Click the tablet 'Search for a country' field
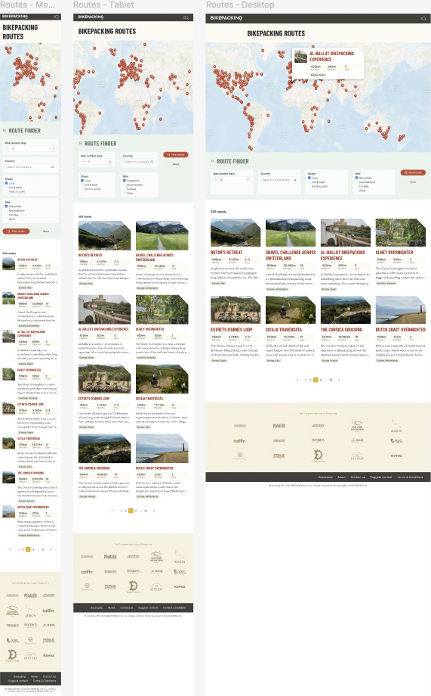The height and width of the screenshot is (696, 431). (x=139, y=162)
